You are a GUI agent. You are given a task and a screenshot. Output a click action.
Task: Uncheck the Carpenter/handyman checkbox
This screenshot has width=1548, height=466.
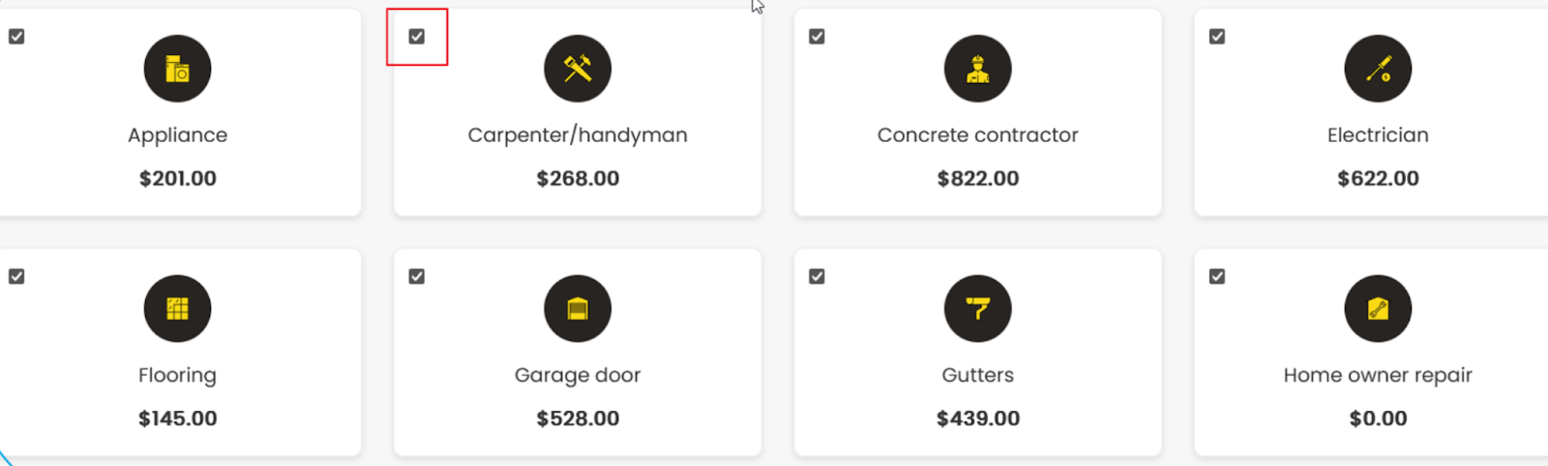417,37
